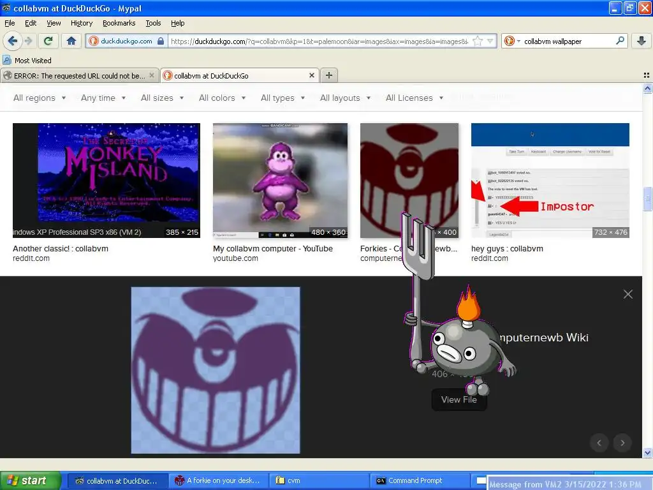Open a new tab with plus button

point(328,75)
